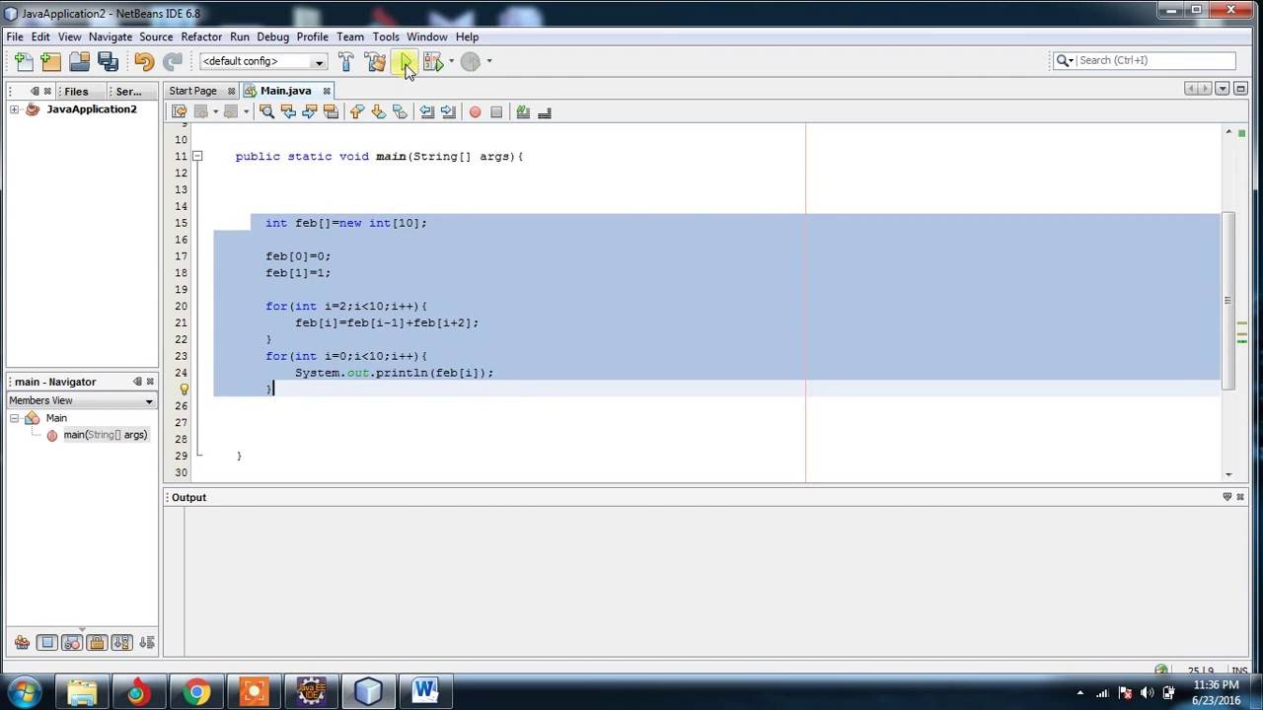Toggle Show Non-Public Members lock filter
Image resolution: width=1263 pixels, height=710 pixels.
[x=97, y=643]
